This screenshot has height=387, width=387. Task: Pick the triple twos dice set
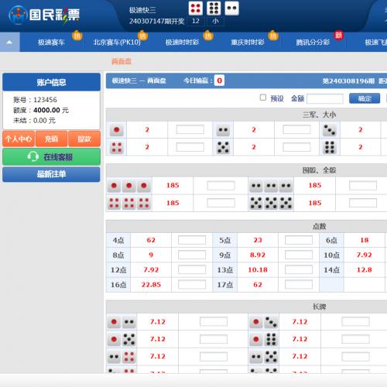271,186
